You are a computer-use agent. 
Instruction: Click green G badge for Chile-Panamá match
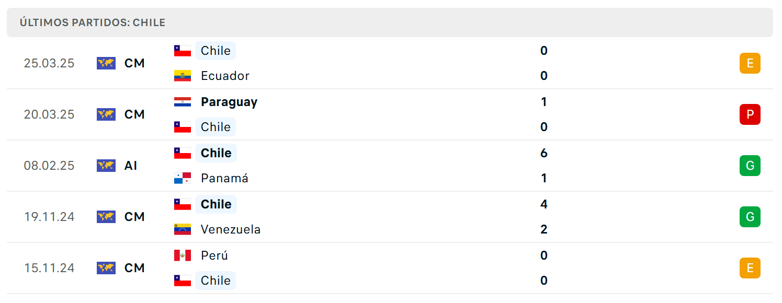750,166
